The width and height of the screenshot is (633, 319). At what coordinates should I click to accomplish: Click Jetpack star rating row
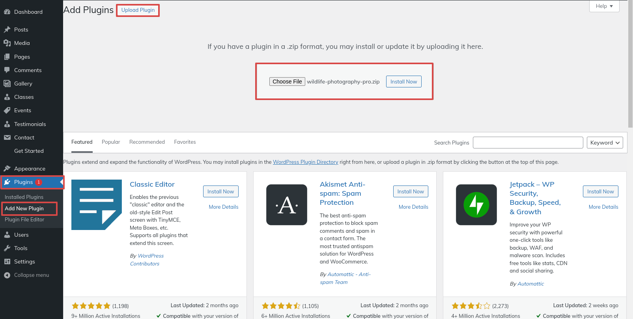point(471,306)
